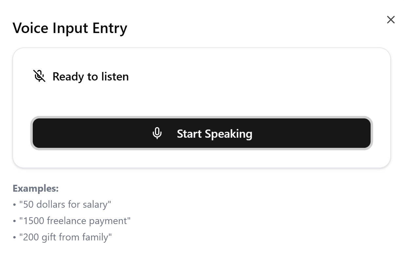Close the Voice Input Entry dialog
The width and height of the screenshot is (404, 261).
(x=391, y=20)
